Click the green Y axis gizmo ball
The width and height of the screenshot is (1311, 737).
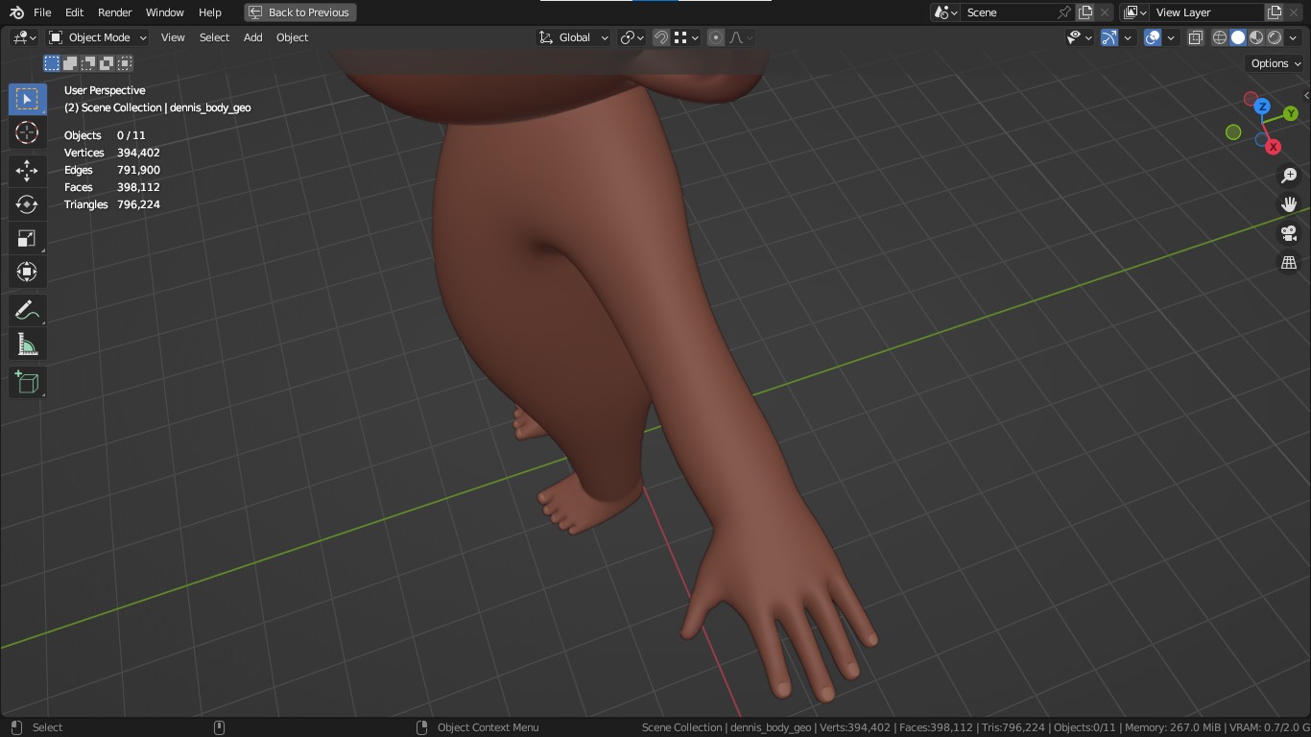coord(1290,114)
